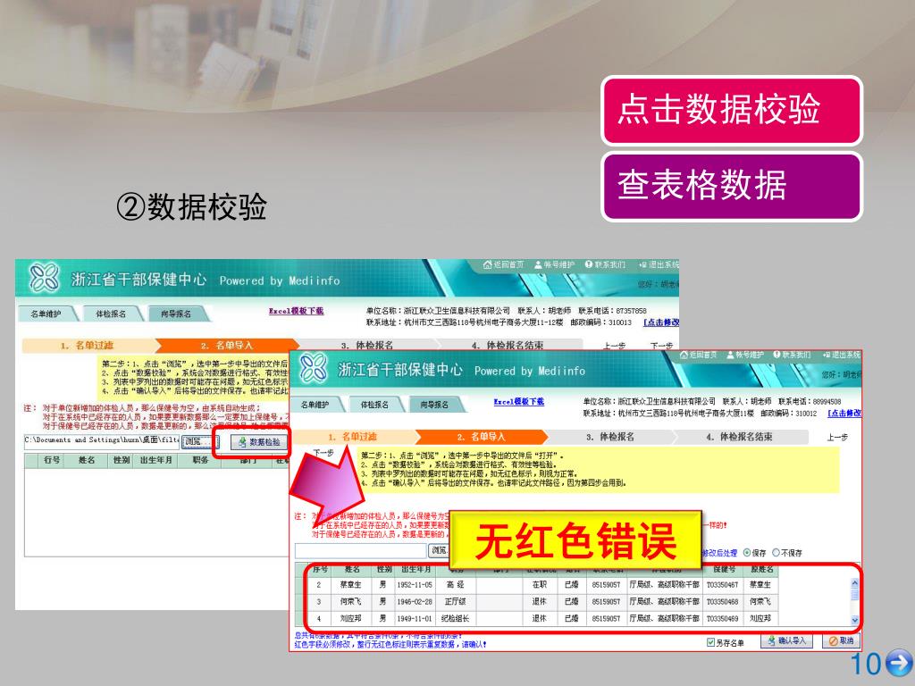Click the front window's 浙江省干部保健中心 logo
915x686 pixels.
coord(314,369)
